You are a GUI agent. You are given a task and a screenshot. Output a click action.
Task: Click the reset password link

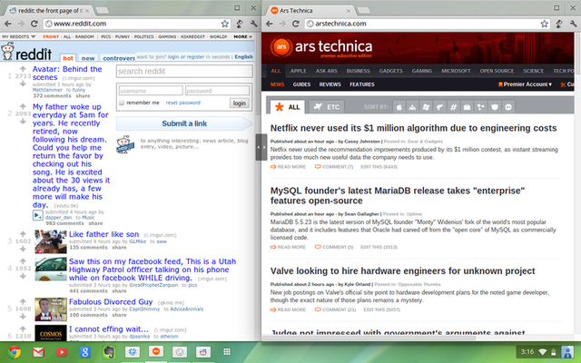tap(183, 103)
